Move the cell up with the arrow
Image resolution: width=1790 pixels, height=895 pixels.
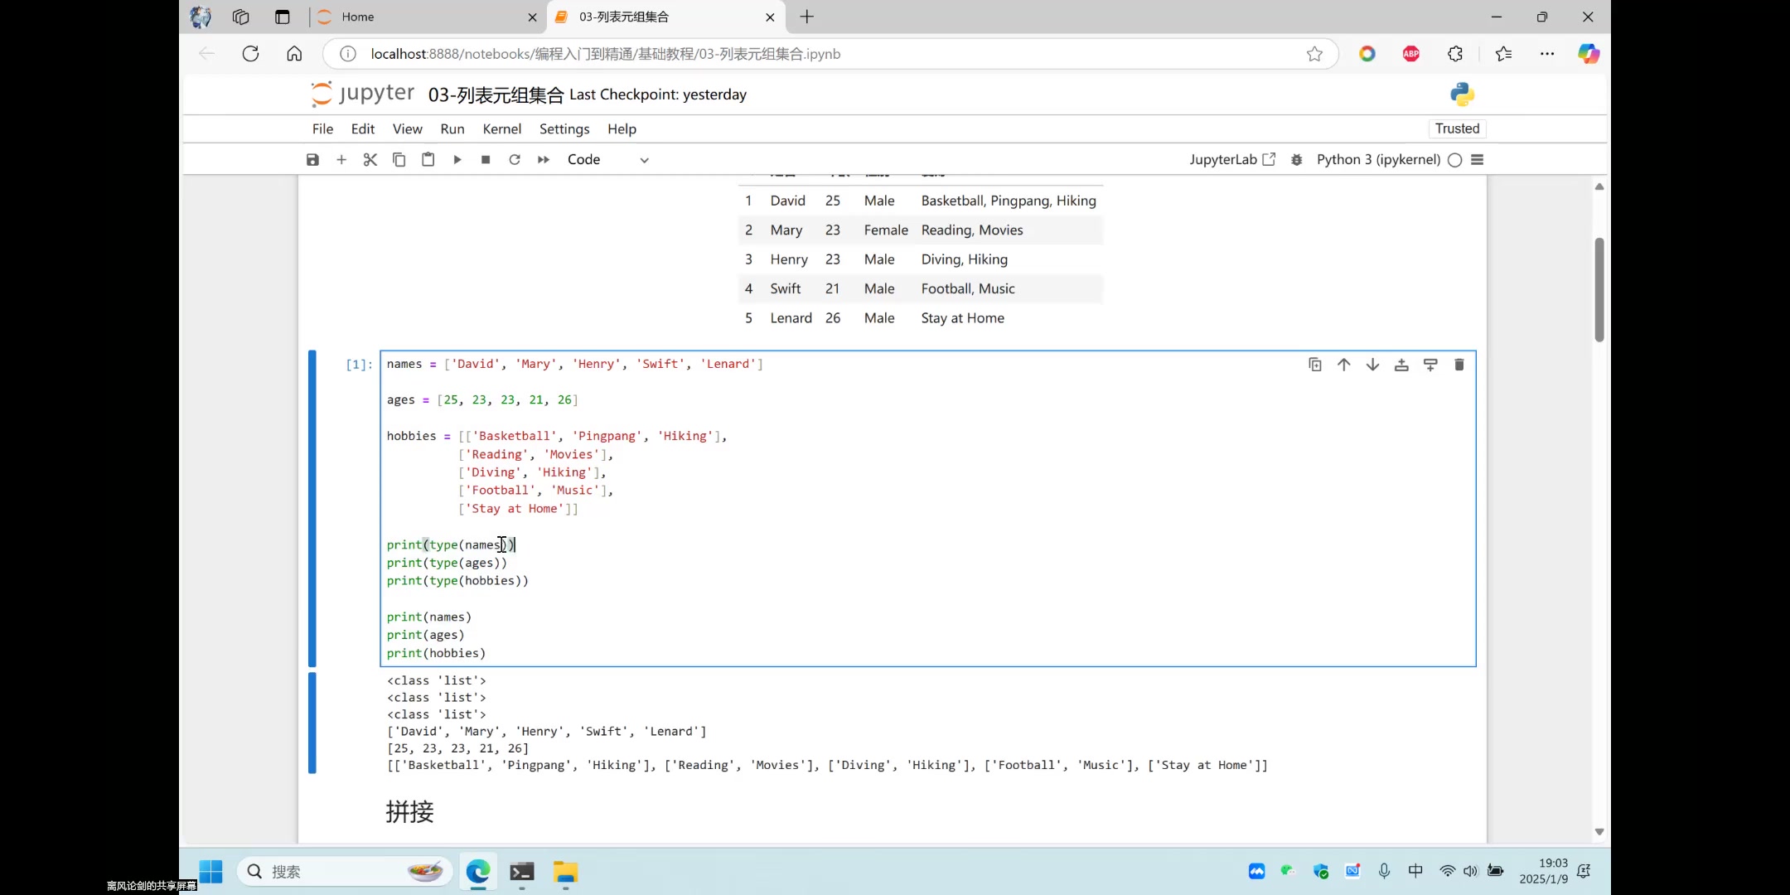[x=1344, y=365]
